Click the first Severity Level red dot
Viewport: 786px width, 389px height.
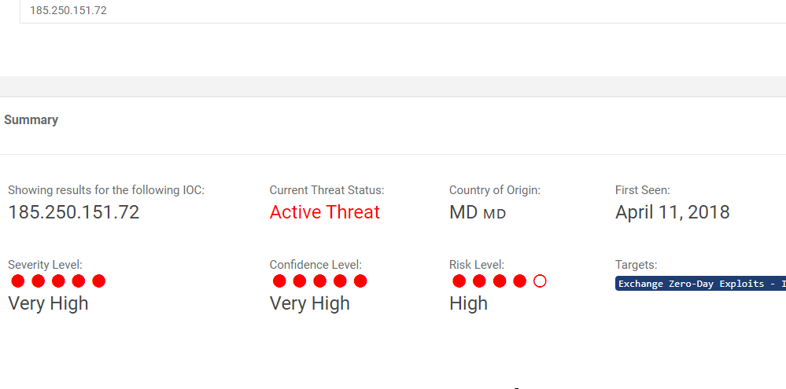[x=18, y=281]
